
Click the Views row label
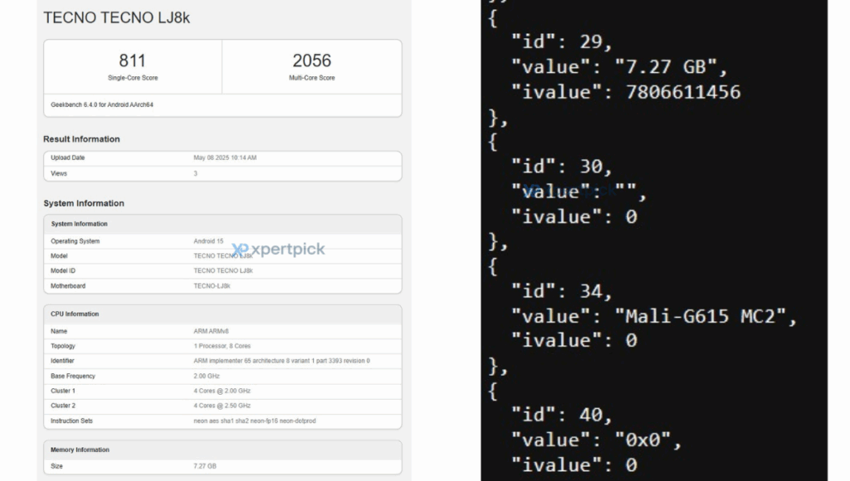[x=59, y=173]
